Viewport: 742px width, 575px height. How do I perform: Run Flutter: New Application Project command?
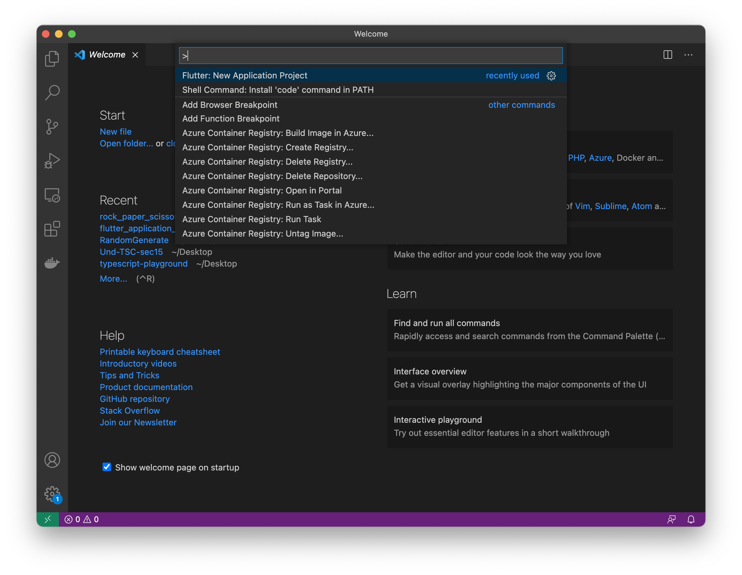pyautogui.click(x=371, y=75)
